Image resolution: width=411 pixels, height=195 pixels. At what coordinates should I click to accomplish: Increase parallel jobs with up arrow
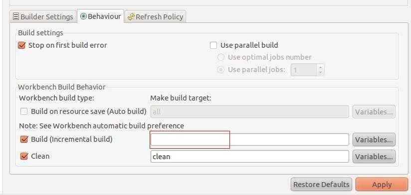320,67
